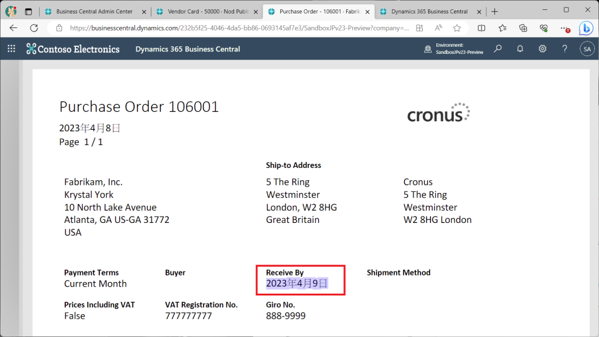
Task: Click the USA country line
Action: click(73, 232)
